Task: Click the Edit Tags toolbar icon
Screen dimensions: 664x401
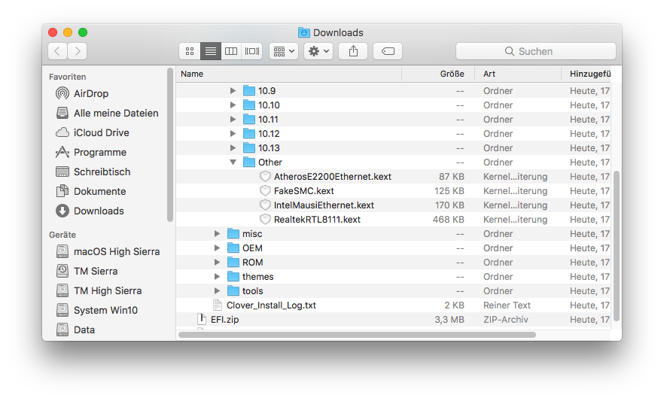Action: tap(388, 51)
